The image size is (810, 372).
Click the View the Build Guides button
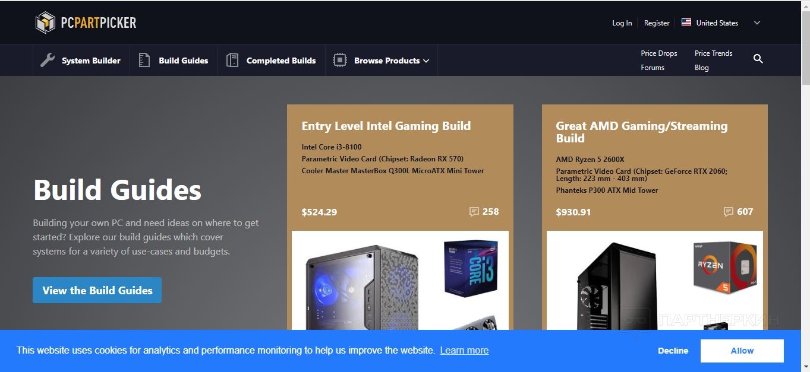pos(97,290)
